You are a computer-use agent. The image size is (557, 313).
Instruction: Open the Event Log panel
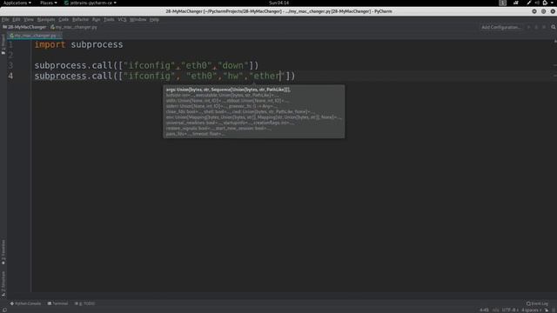pos(537,303)
